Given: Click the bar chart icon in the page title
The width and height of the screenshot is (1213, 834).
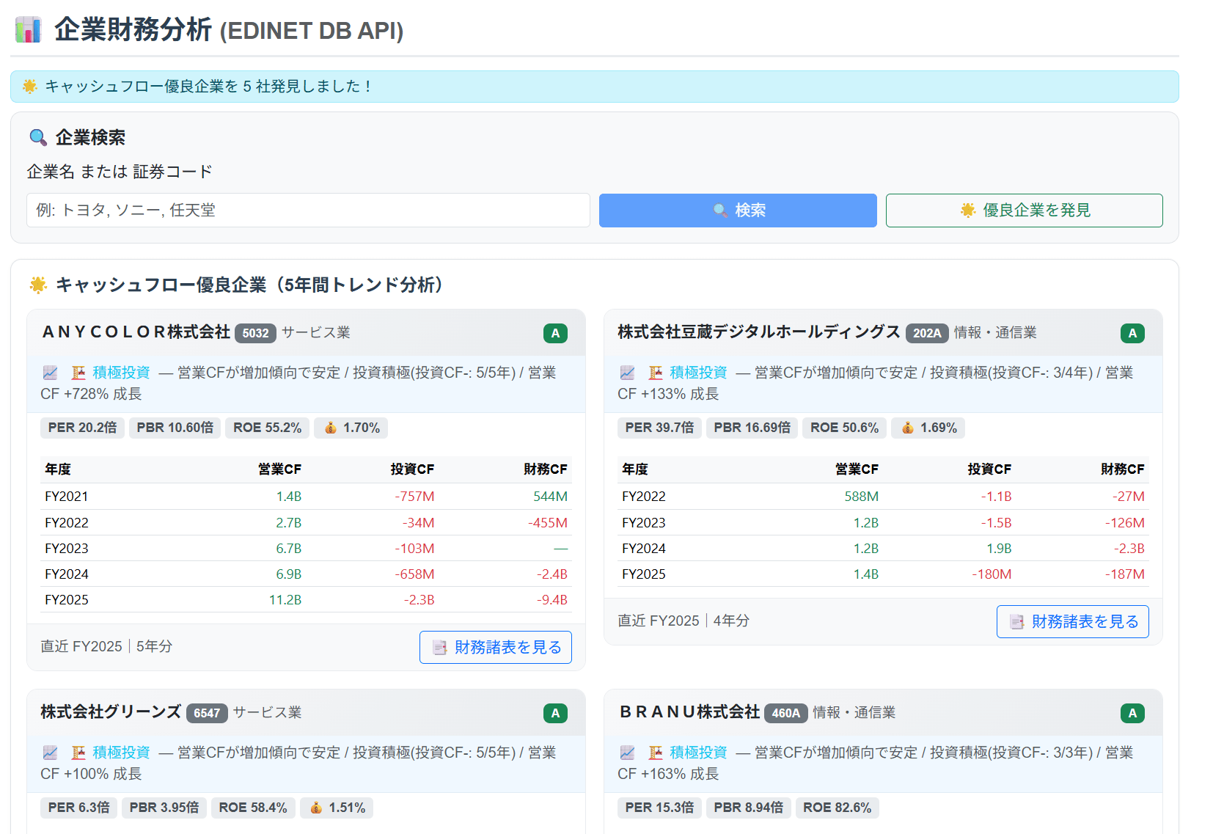Looking at the screenshot, I should [x=28, y=30].
